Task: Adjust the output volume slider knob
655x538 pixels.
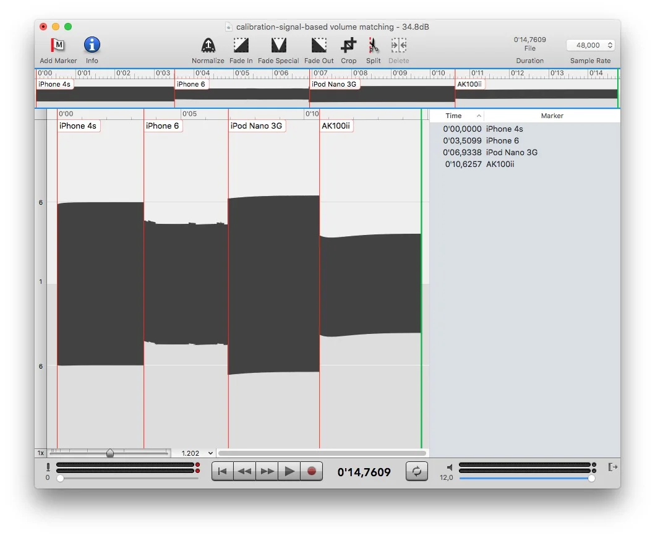Action: [591, 478]
